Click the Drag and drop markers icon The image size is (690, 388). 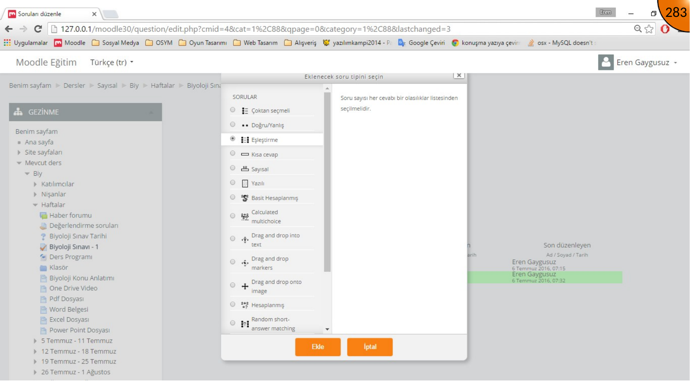click(245, 263)
